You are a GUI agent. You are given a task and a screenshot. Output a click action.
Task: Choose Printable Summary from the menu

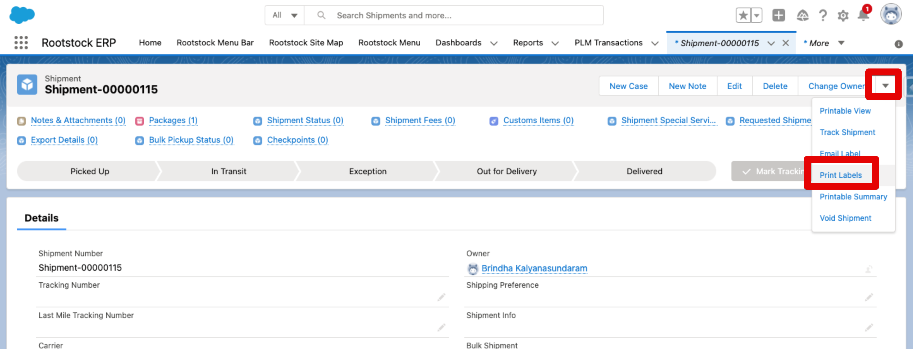click(x=853, y=197)
